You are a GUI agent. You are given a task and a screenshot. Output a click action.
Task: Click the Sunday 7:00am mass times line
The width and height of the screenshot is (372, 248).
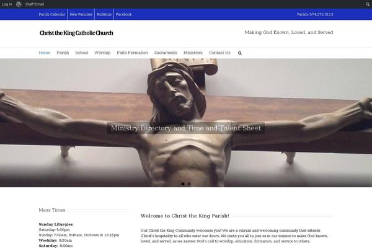pos(79,235)
